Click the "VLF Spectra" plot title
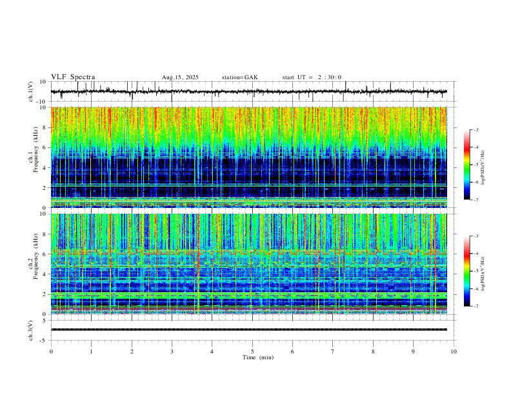 tap(73, 77)
